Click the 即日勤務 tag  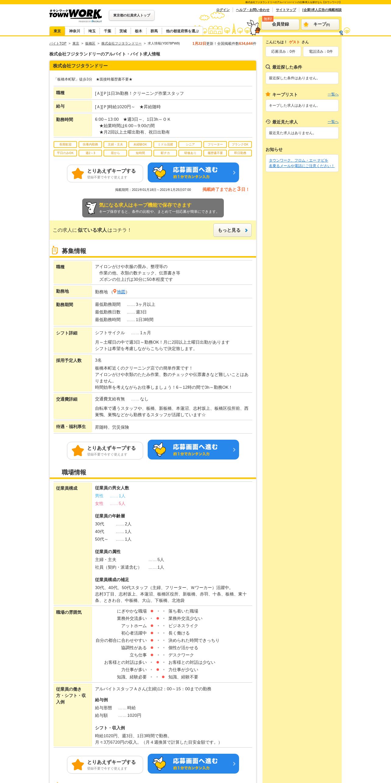[x=240, y=153]
